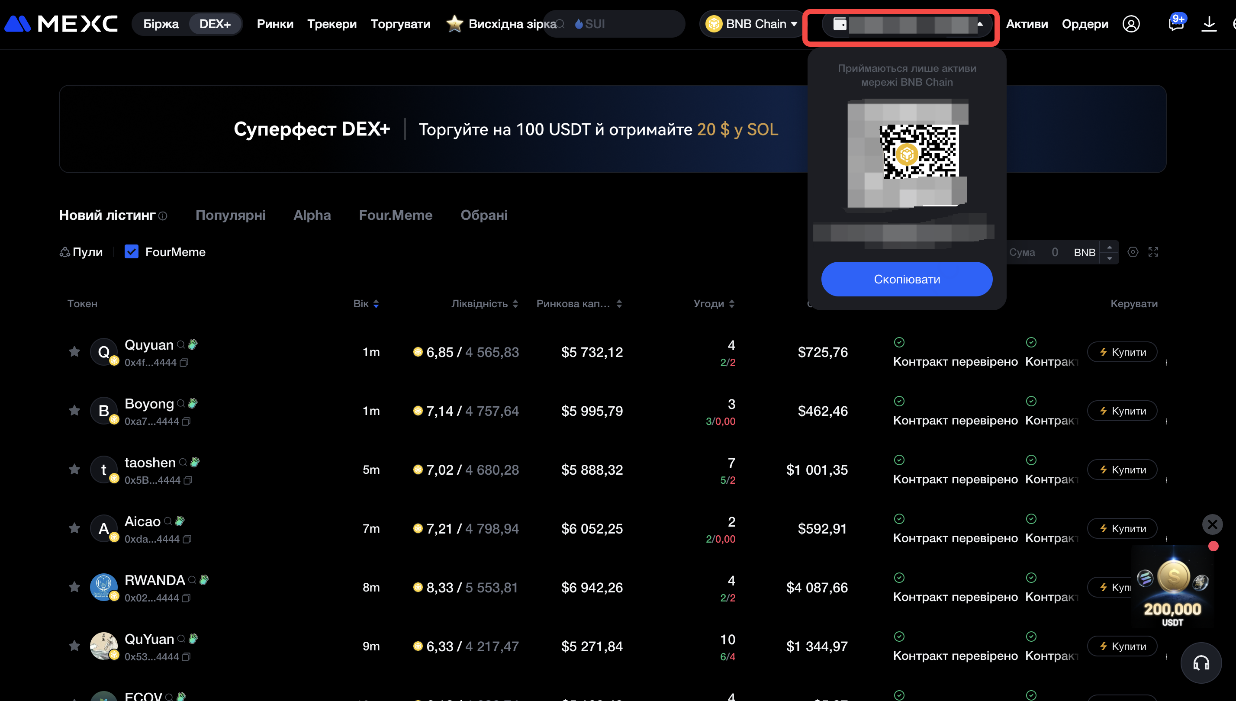Click the green hand icon beside taoshen
1236x701 pixels.
194,462
